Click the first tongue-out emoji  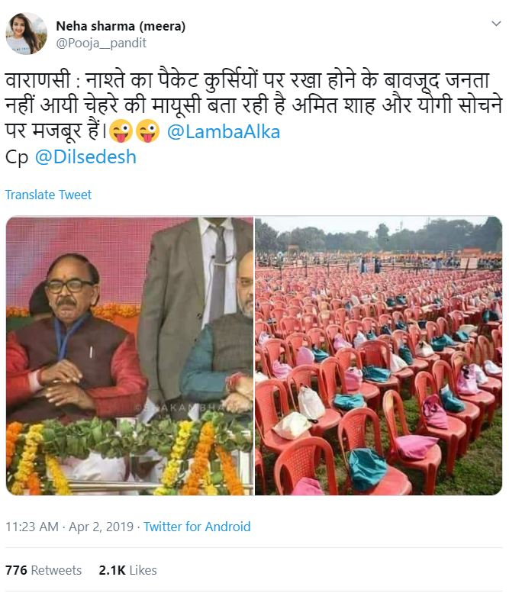(121, 131)
